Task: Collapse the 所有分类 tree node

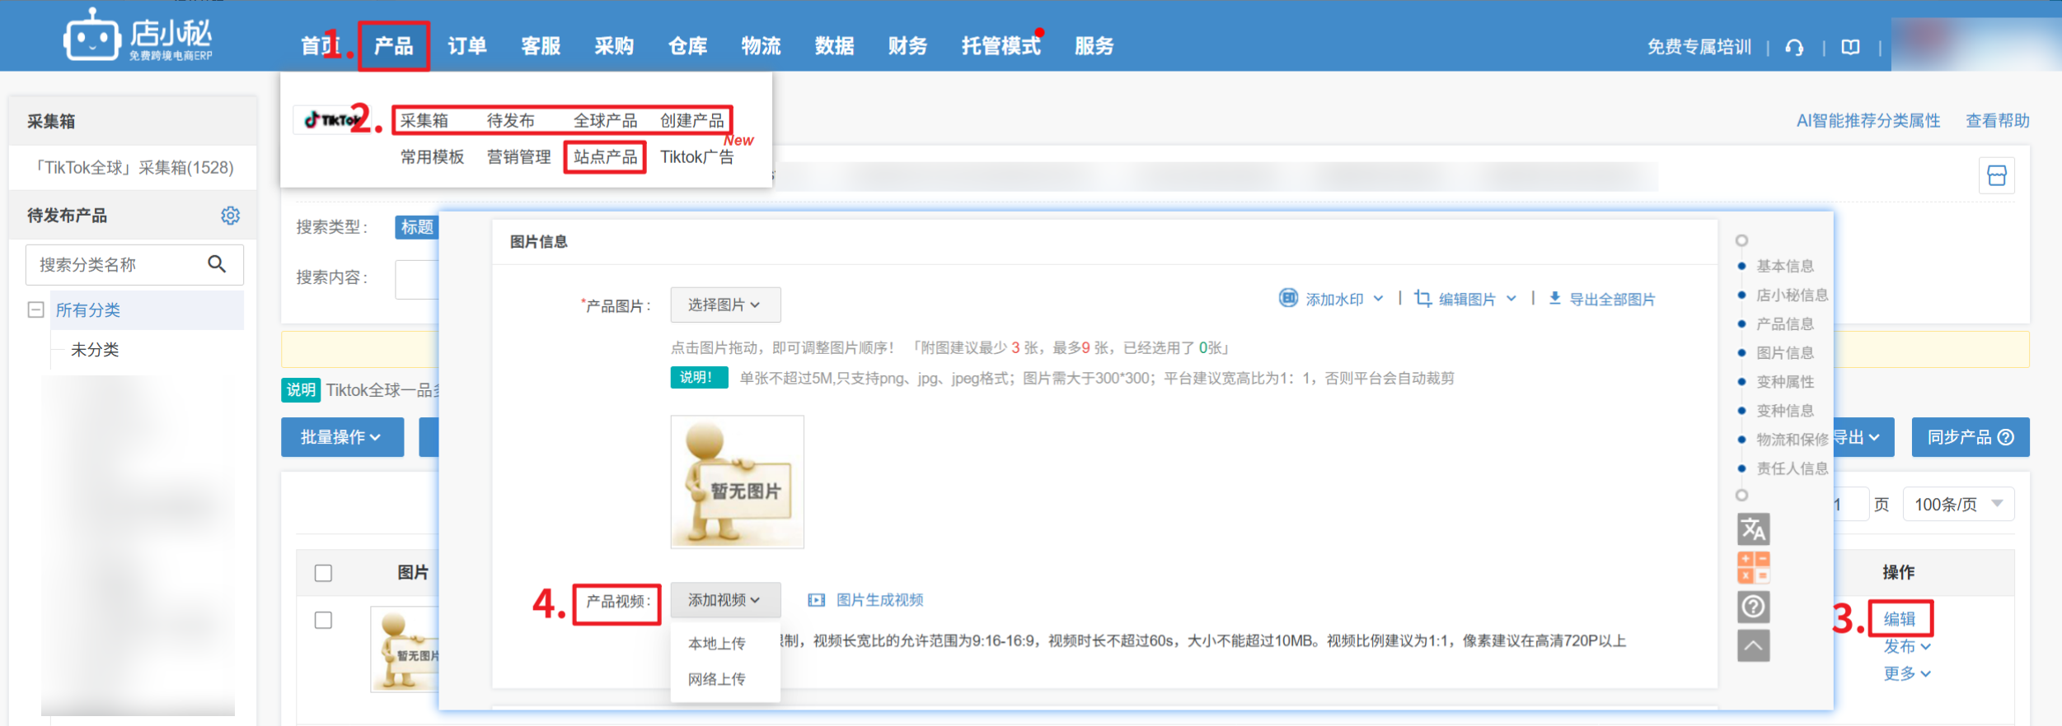Action: coord(35,310)
